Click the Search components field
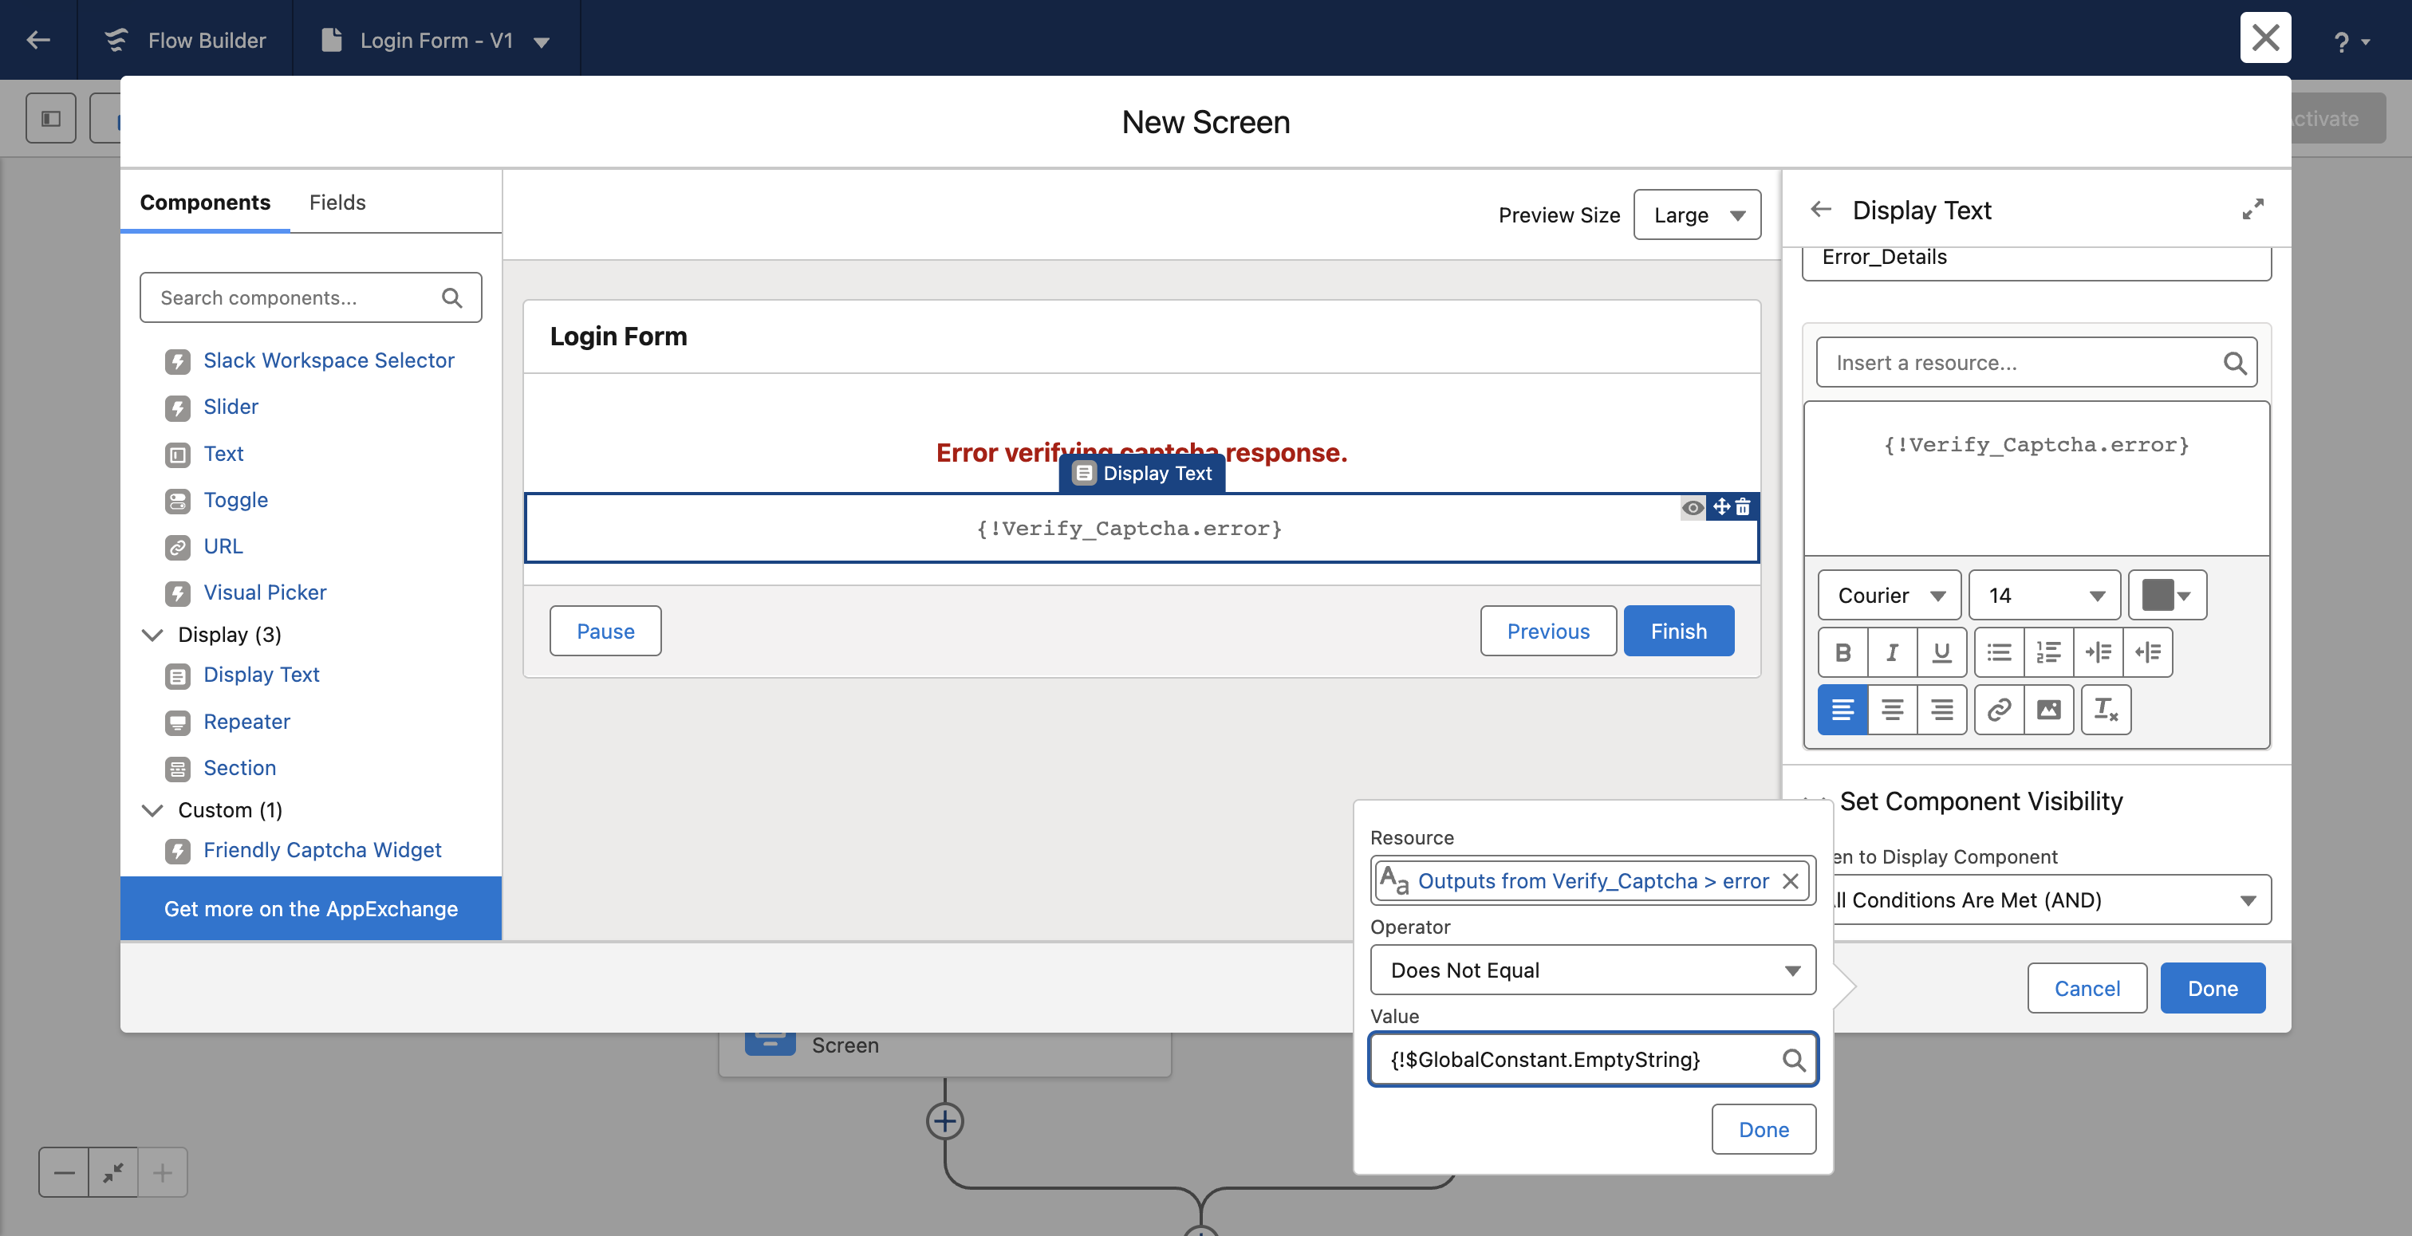 [x=310, y=297]
